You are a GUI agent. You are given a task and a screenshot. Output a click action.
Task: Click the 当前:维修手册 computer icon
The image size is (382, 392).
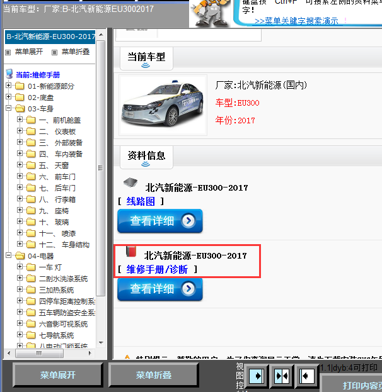coord(9,74)
